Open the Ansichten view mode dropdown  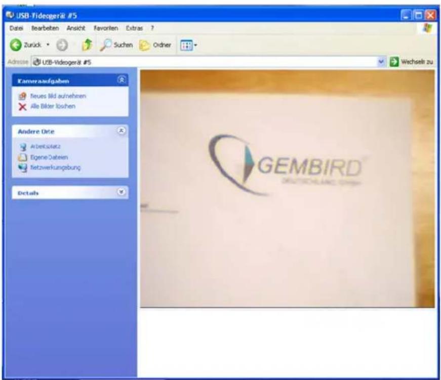[188, 45]
